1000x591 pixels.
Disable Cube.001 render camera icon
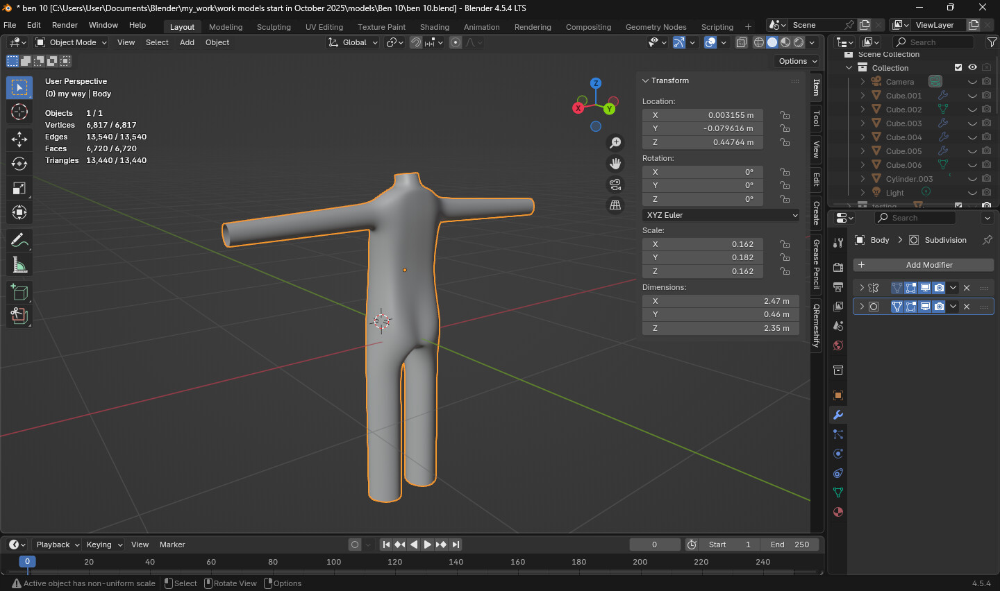(x=986, y=95)
